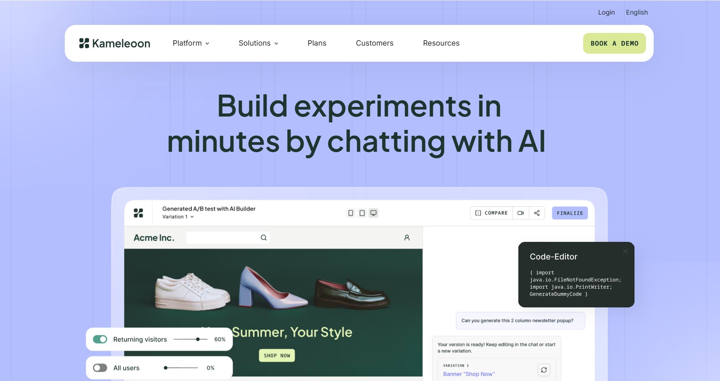Disable the Returning visitors toggle
The image size is (720, 381).
pos(100,339)
